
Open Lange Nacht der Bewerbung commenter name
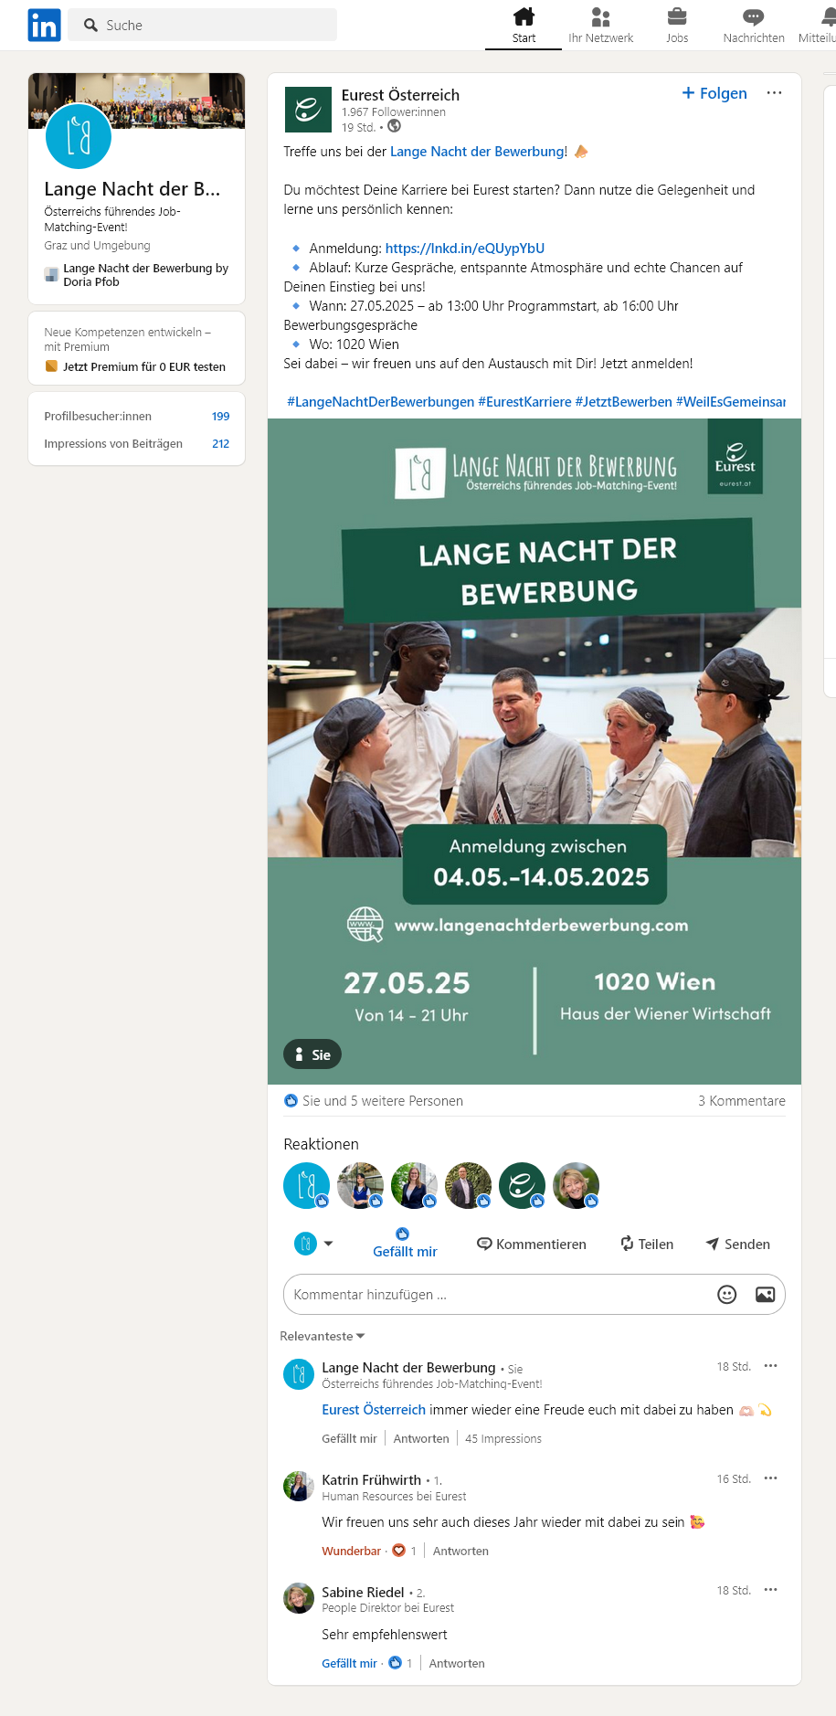click(x=408, y=1368)
